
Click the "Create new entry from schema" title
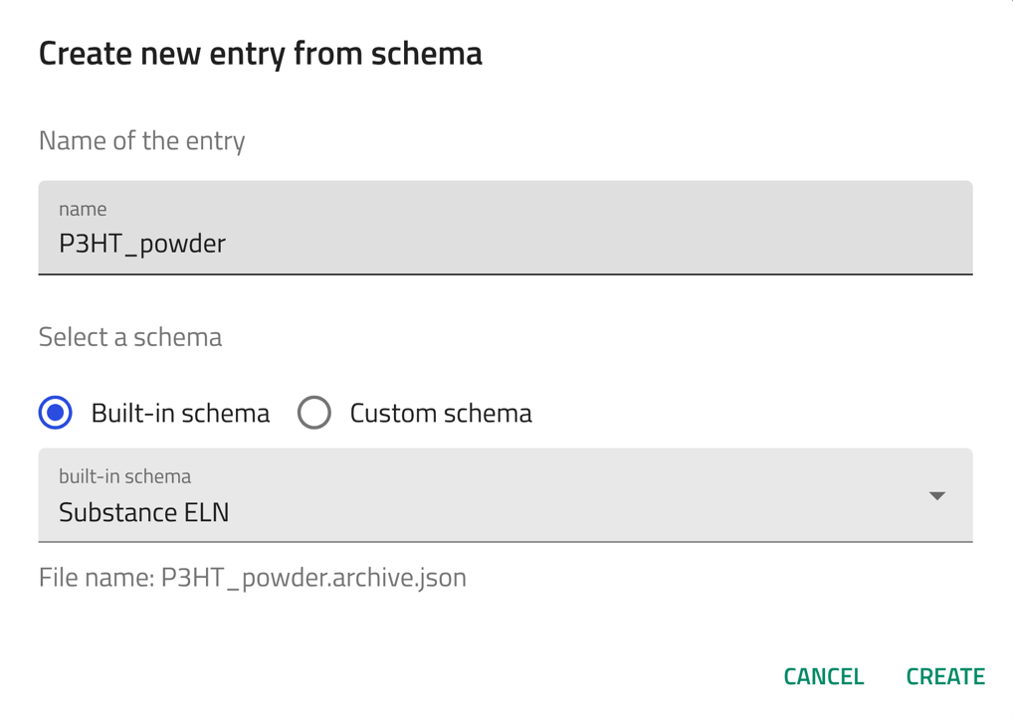[x=261, y=54]
